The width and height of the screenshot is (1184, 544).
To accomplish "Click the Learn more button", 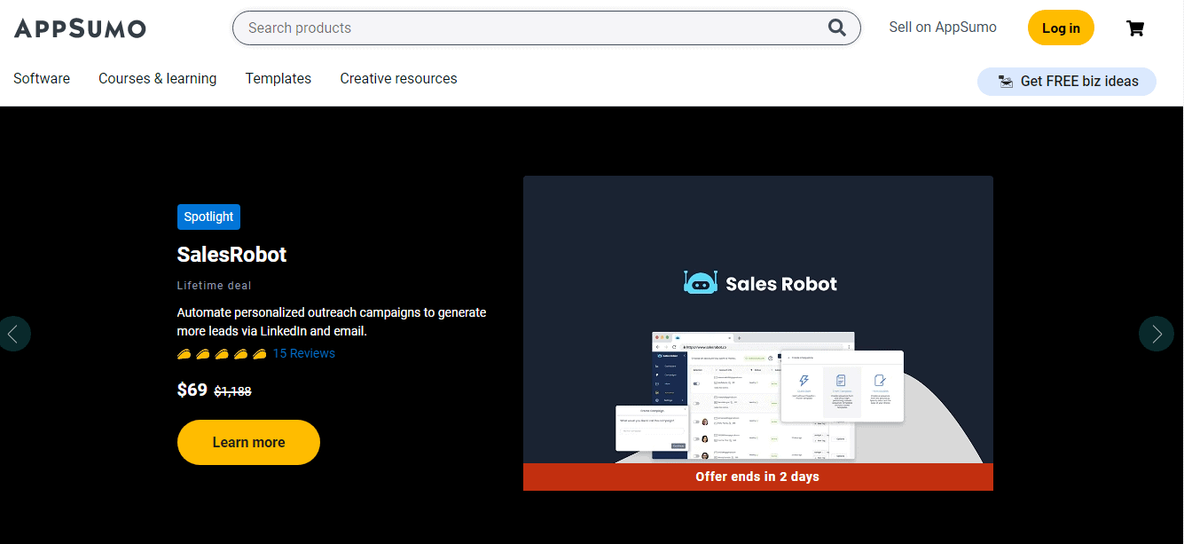I will [248, 442].
